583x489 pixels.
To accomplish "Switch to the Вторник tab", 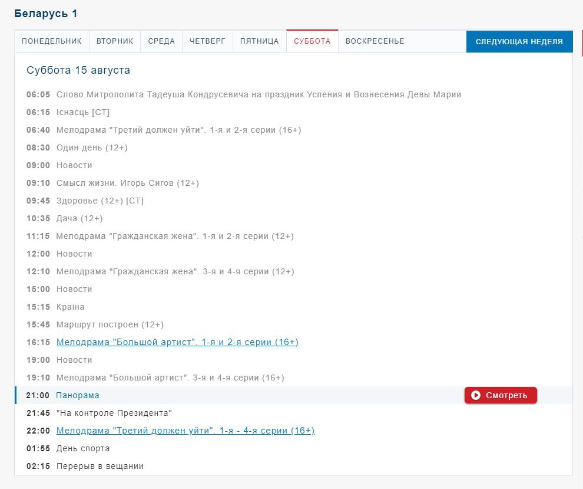I will 115,41.
